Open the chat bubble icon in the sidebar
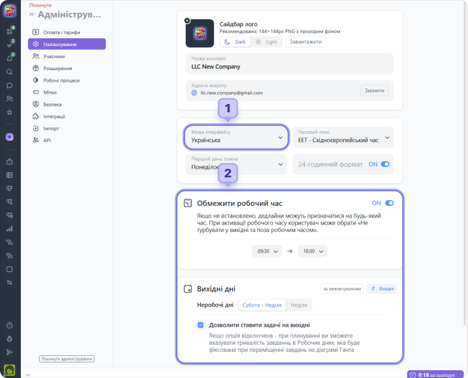The height and width of the screenshot is (378, 468). [10, 85]
